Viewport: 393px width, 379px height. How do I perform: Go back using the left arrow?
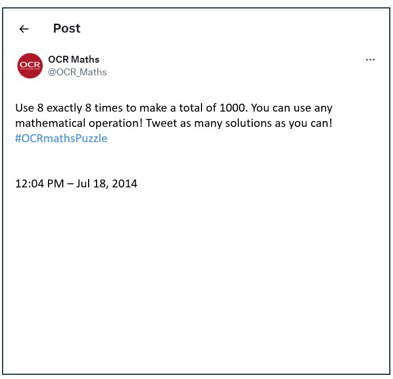(24, 29)
